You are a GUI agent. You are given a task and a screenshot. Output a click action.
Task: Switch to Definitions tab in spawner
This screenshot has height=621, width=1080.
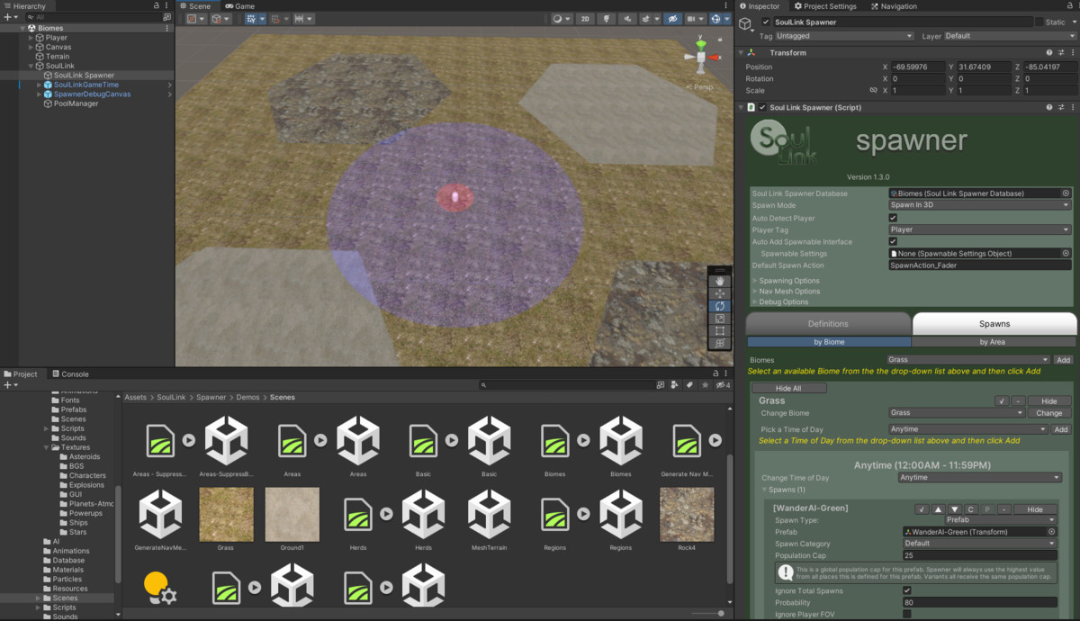pos(828,324)
